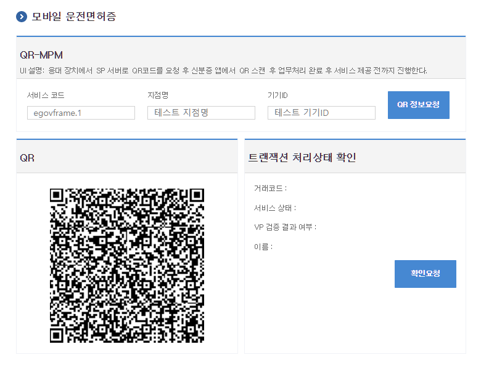Screen dimensions: 481x368
Task: Click the 서비스 상태 field label
Action: tap(274, 208)
